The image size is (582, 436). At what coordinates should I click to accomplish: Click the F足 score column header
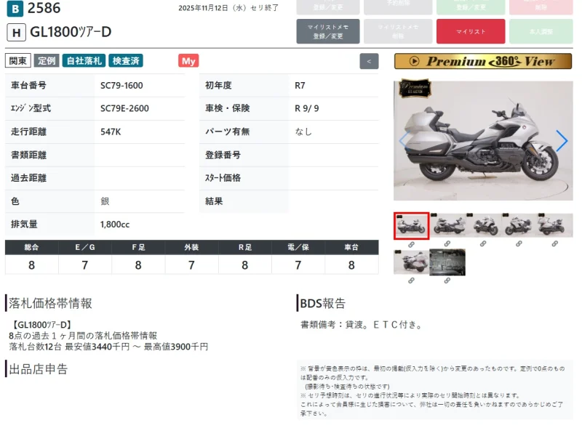pos(138,247)
